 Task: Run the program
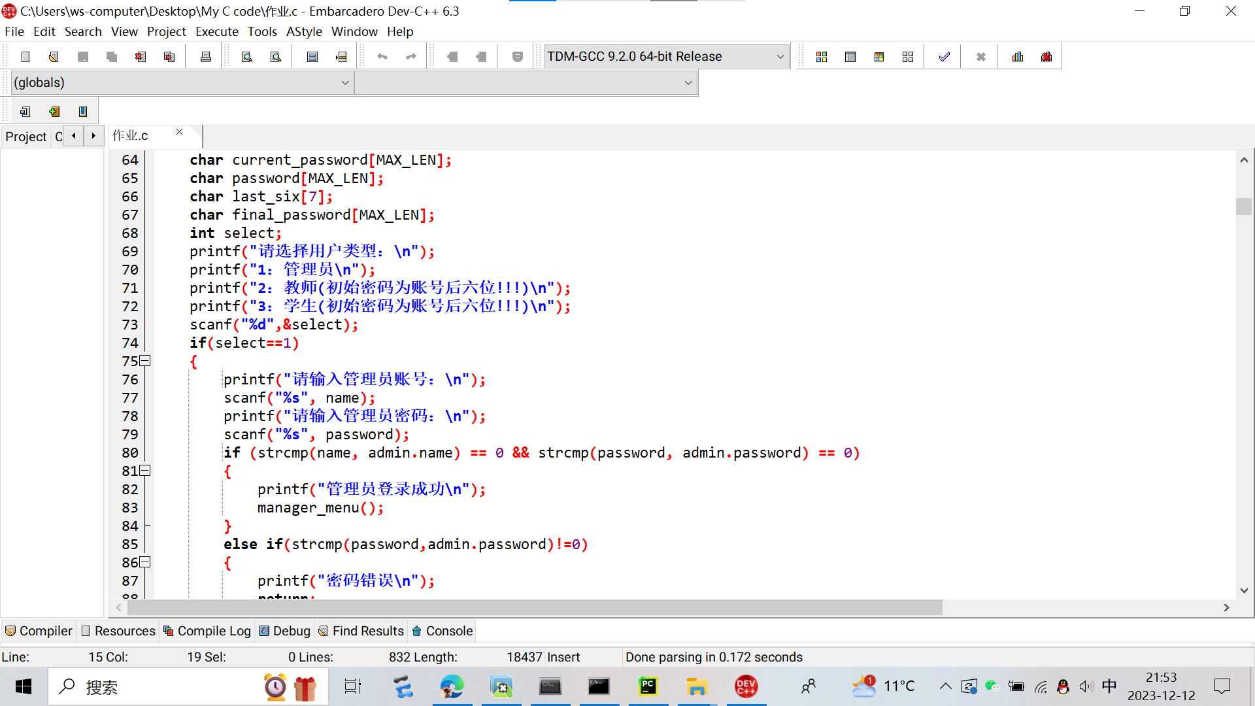pos(850,57)
